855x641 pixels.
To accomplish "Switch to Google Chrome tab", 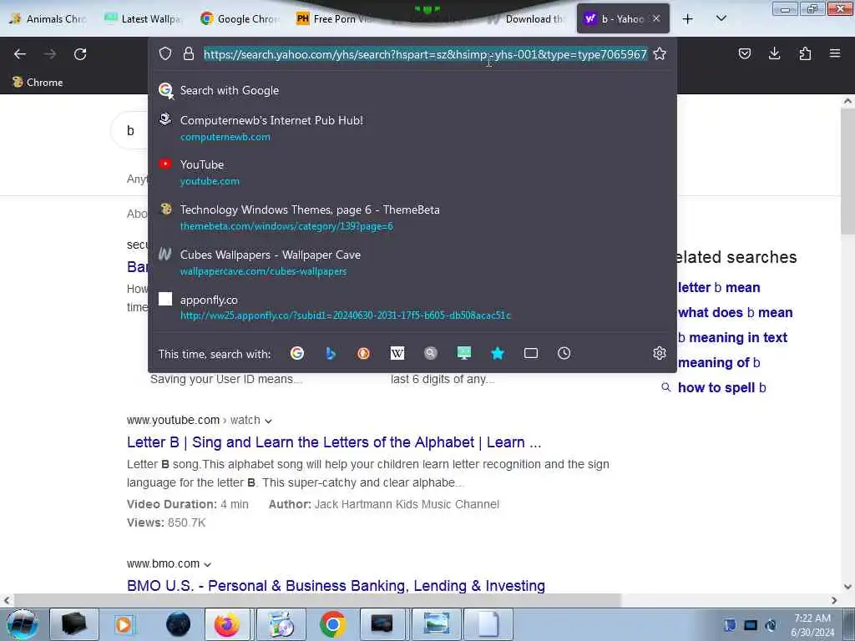I will click(x=240, y=19).
